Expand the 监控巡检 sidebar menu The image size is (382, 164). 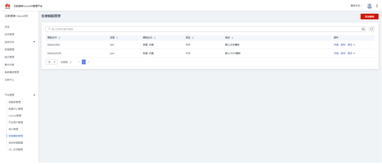[34, 42]
